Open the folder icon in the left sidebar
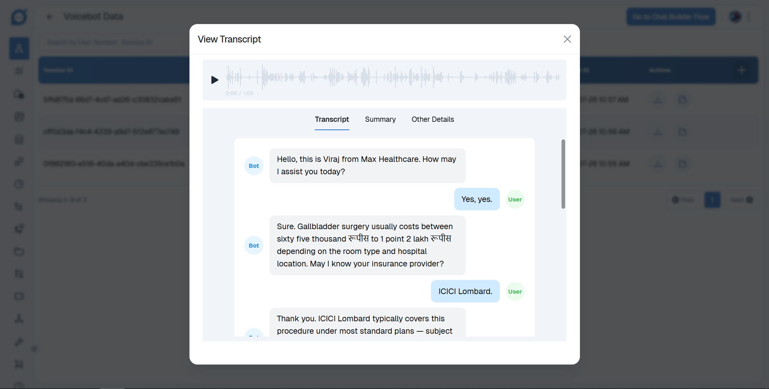The height and width of the screenshot is (389, 769). (x=19, y=252)
